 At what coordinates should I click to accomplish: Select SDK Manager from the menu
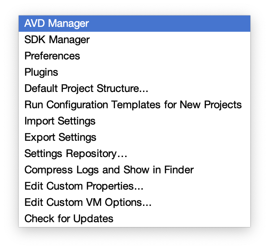tap(57, 39)
